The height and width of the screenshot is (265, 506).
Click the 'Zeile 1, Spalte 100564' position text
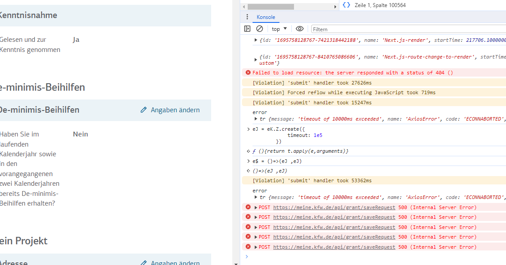(380, 5)
